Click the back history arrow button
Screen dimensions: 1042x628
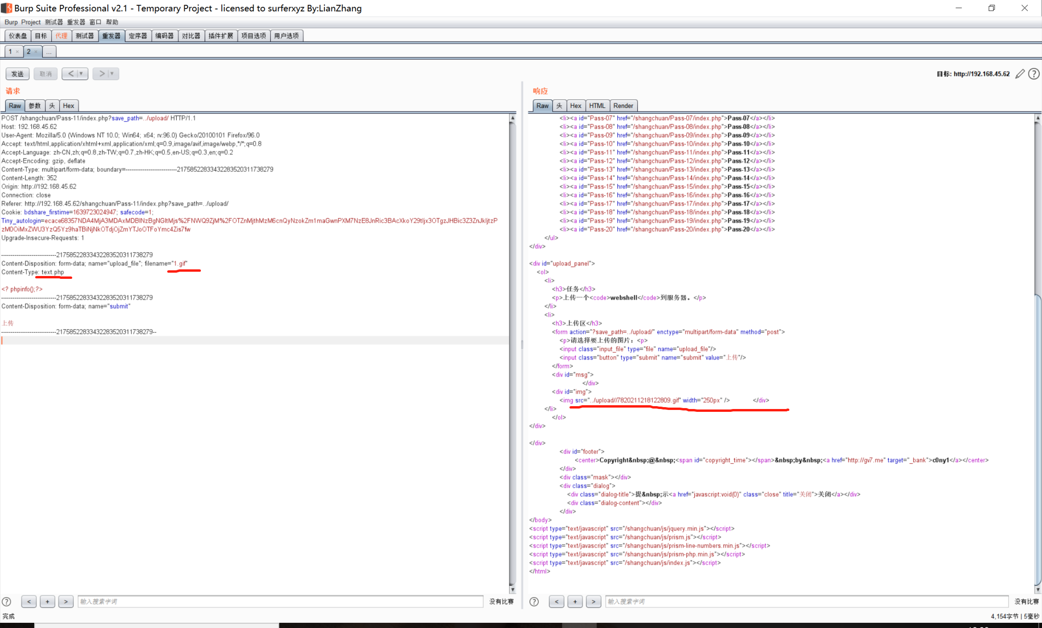point(71,74)
